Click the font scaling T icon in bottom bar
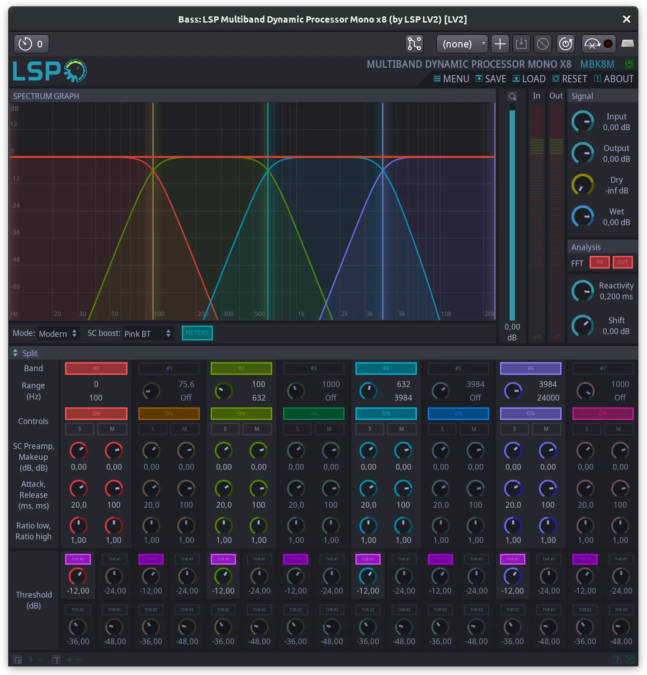 click(x=56, y=660)
